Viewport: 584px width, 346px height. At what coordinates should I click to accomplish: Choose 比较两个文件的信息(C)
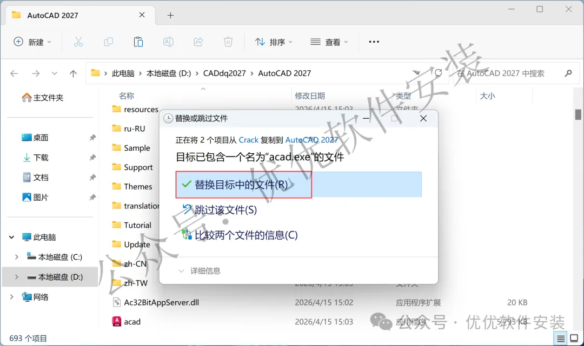click(x=240, y=235)
